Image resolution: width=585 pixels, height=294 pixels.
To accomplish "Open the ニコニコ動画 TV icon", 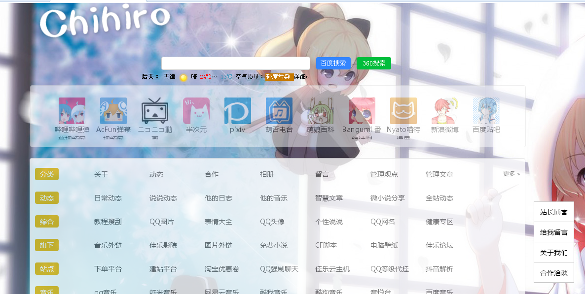I will click(155, 111).
